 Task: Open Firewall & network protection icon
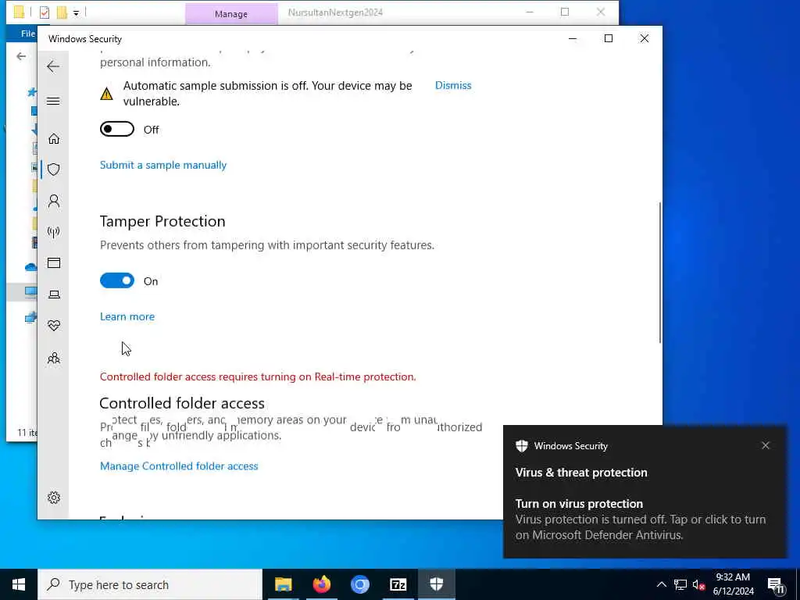tap(54, 232)
